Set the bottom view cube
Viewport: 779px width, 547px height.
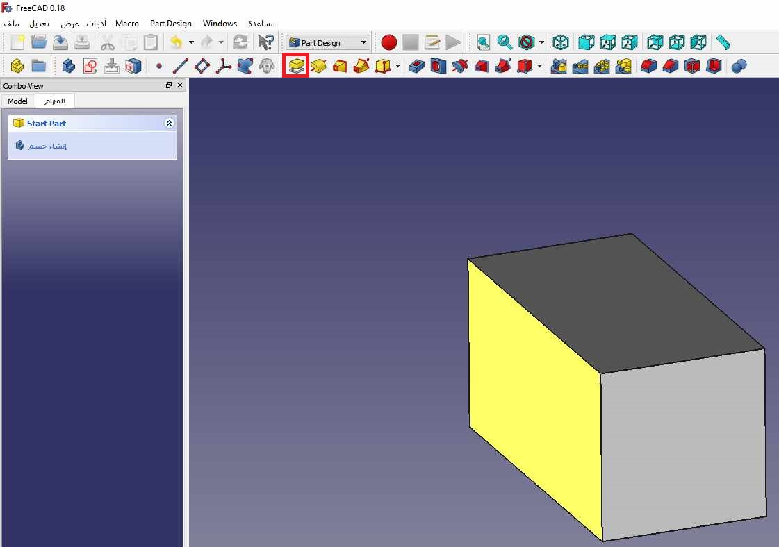(x=677, y=42)
